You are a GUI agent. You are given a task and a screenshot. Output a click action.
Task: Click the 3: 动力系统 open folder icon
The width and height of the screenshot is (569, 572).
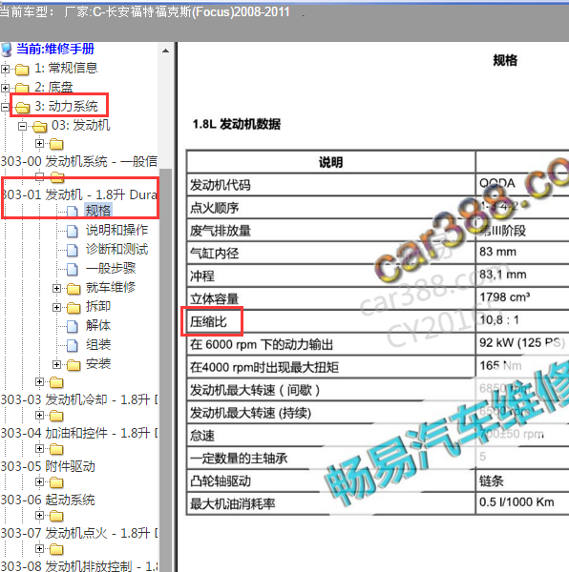[22, 107]
